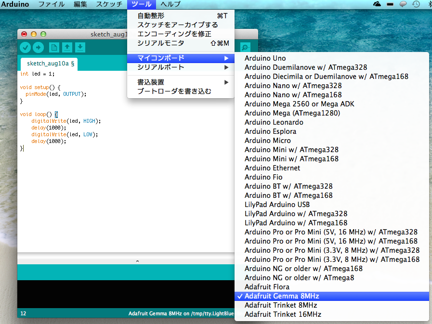Open the ヘルプ menu
Image resolution: width=432 pixels, height=324 pixels.
tap(170, 4)
